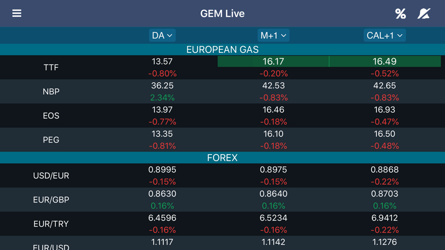Tap the NBP day-ahead price 36.25

tap(162, 86)
